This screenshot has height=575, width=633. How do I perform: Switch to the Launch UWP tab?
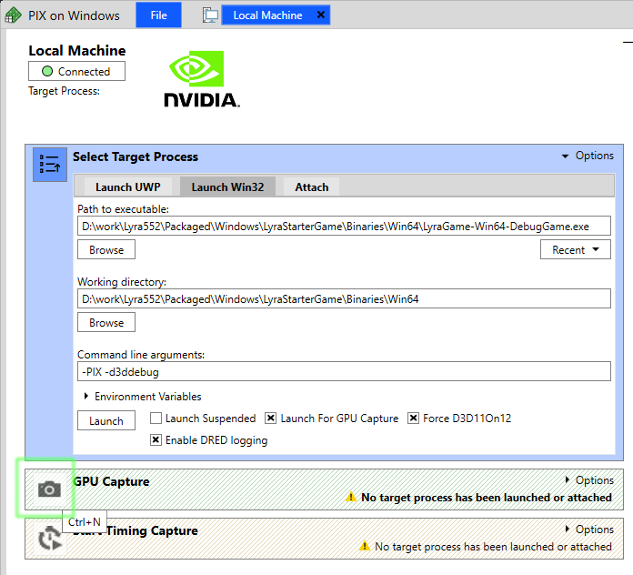[128, 187]
